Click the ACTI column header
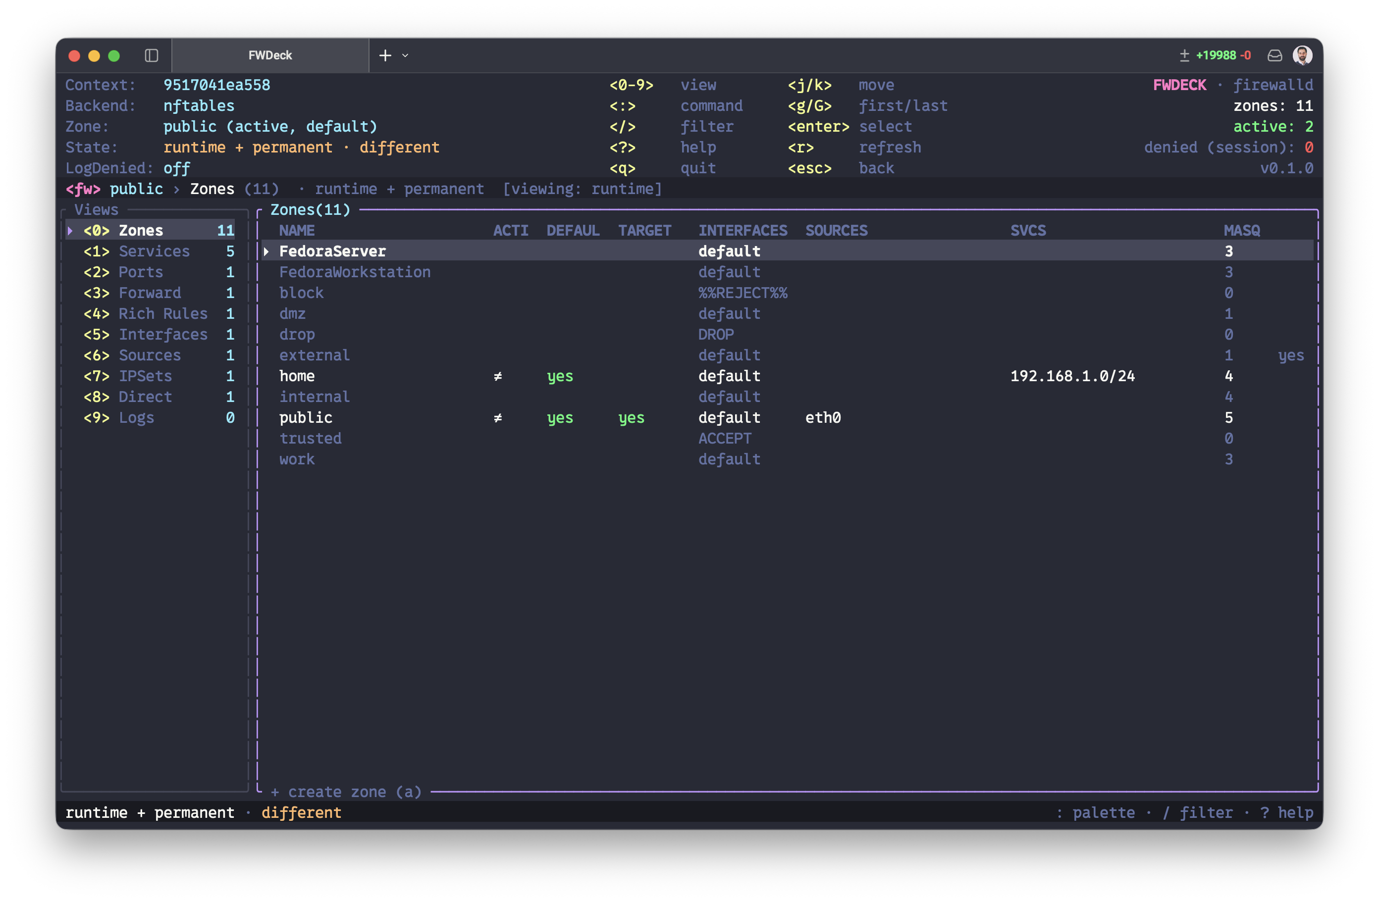Screen dimensions: 1379x903 pyautogui.click(x=511, y=231)
